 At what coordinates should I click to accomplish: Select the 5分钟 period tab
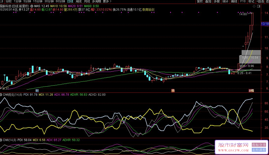27,2
